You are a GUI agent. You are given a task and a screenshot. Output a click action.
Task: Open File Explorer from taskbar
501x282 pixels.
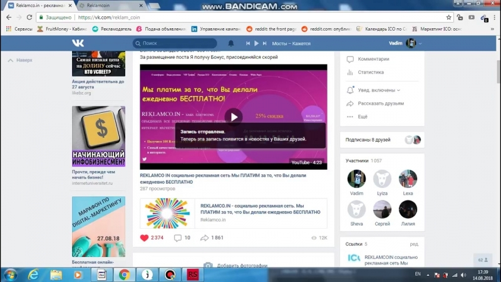[56, 274]
